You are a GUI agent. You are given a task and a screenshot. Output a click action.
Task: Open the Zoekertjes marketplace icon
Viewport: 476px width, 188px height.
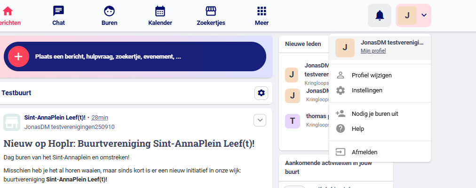point(211,11)
